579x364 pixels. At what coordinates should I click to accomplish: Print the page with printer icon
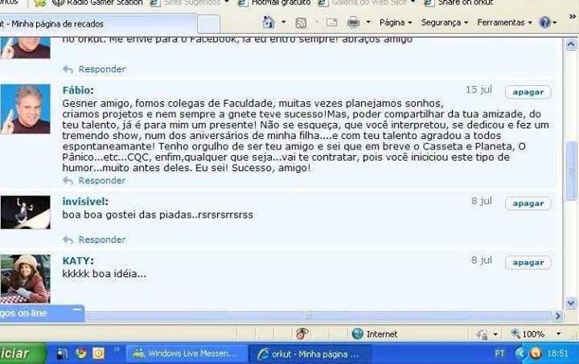[x=353, y=22]
